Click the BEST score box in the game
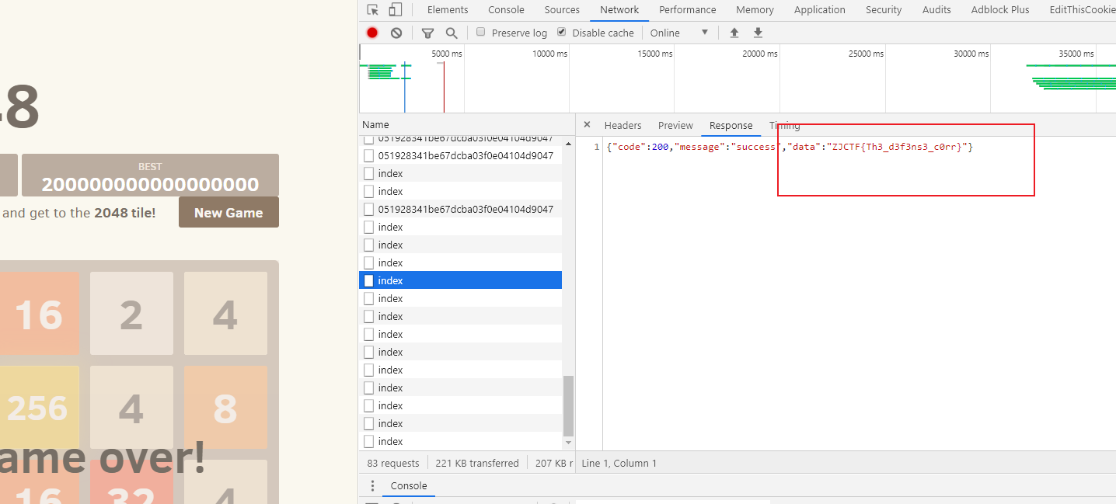Viewport: 1116px width, 504px height. coord(150,176)
